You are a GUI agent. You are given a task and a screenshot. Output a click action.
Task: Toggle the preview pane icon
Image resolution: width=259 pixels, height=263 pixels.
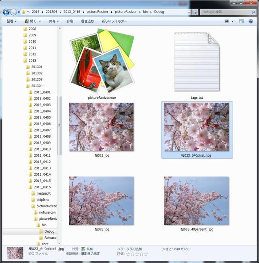point(241,21)
